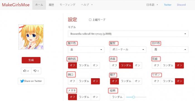Set 帽子 to ランダム

126,81
